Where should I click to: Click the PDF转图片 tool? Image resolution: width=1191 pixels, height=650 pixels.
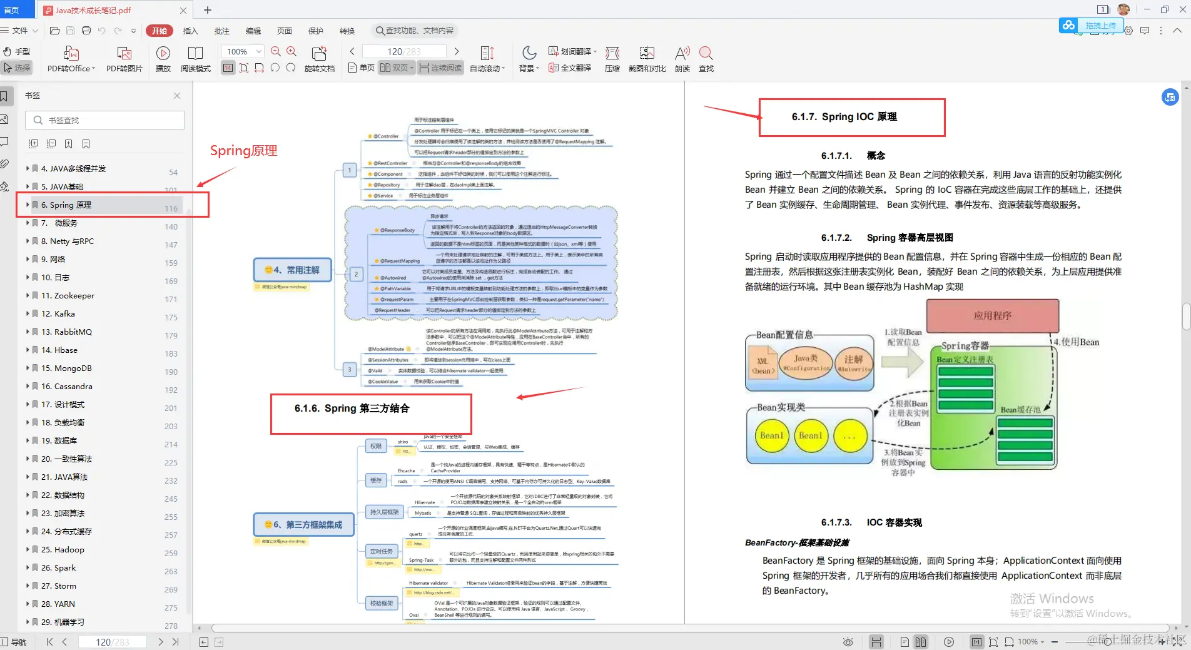click(x=124, y=59)
